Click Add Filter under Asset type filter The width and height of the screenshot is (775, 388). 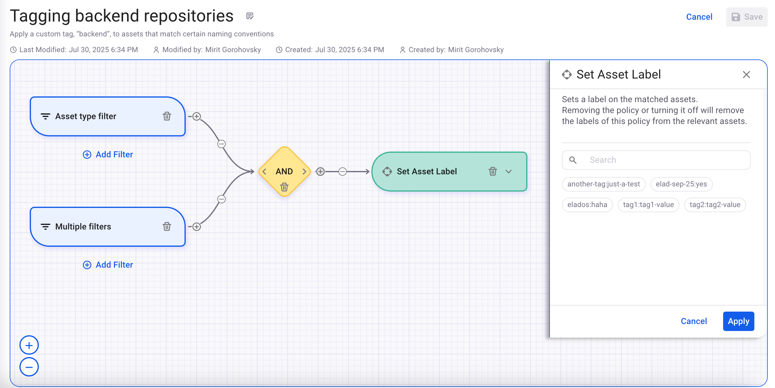(108, 155)
